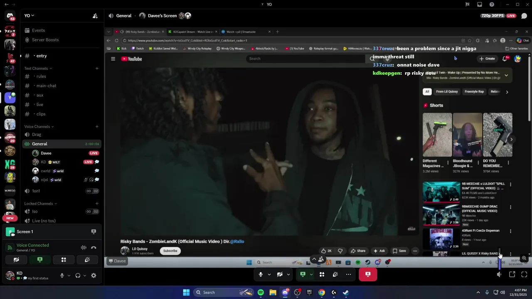Open the Discord inbox icon in title bar
532x299 pixels.
(480, 5)
